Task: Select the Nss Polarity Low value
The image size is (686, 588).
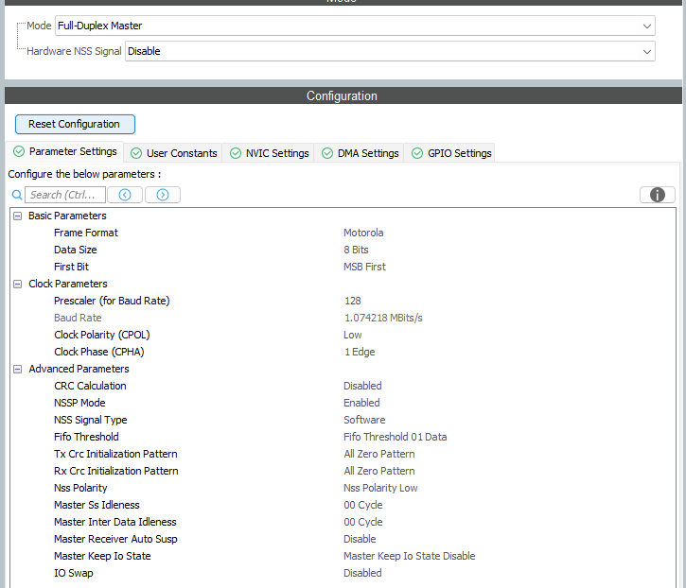Action: pos(380,489)
